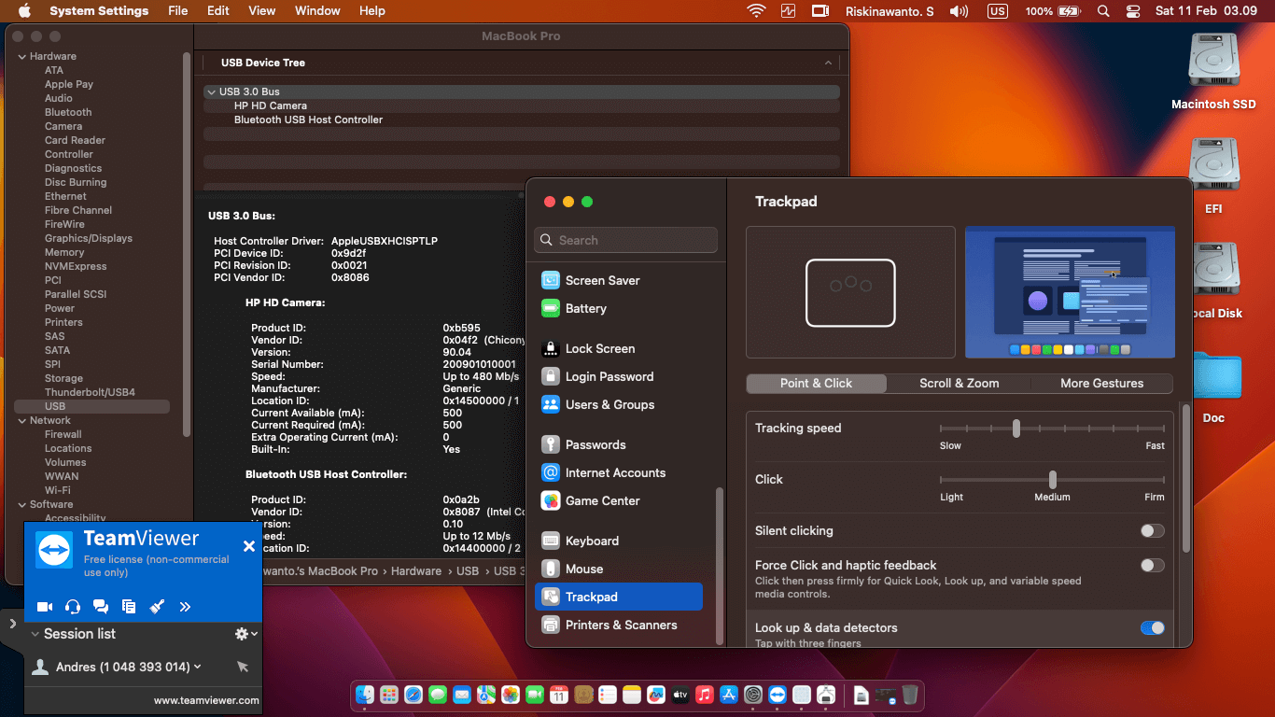Open the Mail app in the Dock

[x=462, y=695]
